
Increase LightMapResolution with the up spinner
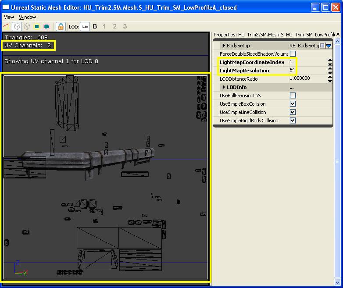pos(330,69)
